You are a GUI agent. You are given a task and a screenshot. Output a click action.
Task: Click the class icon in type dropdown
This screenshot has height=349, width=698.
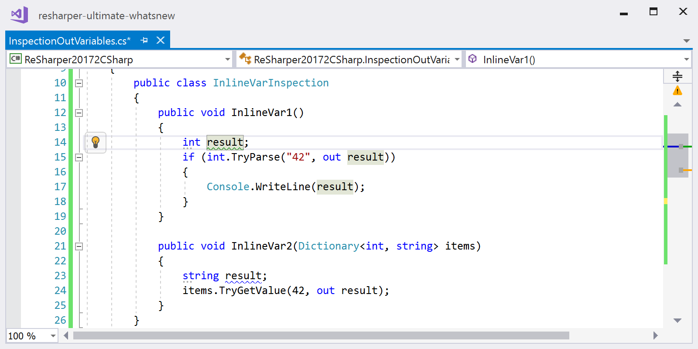click(245, 58)
